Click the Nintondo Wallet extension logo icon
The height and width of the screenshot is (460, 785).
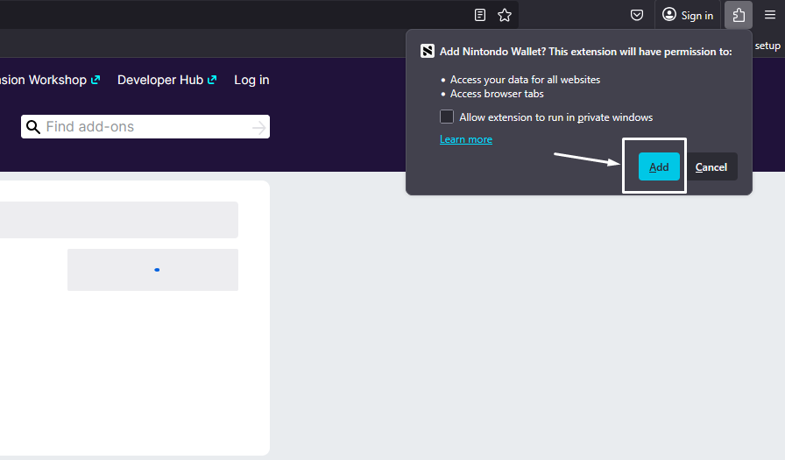(427, 51)
